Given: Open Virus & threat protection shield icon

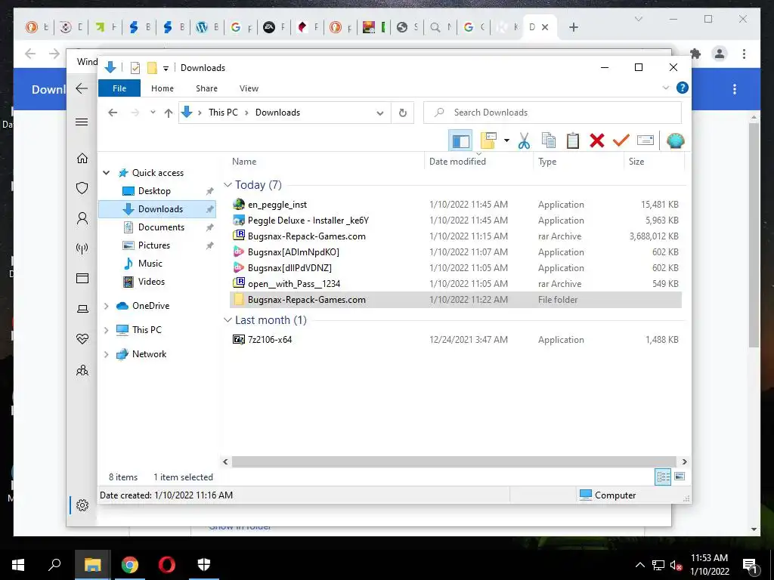Looking at the screenshot, I should (x=82, y=188).
